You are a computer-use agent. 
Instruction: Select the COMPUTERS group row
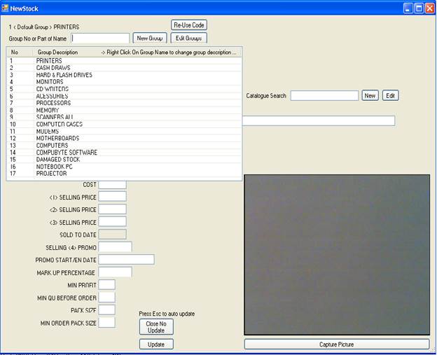click(124, 146)
